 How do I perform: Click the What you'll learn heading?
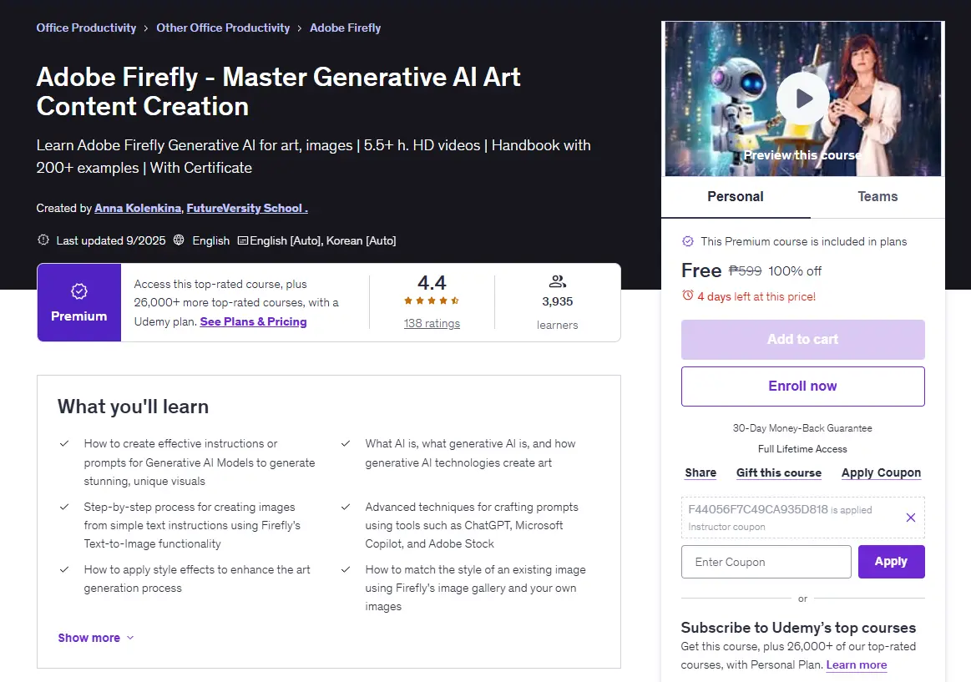tap(133, 407)
